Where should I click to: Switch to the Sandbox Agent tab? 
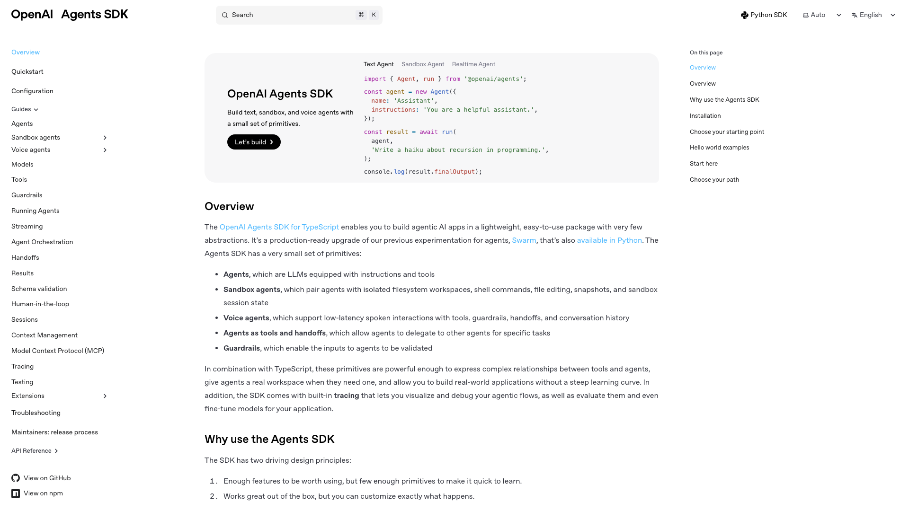(x=423, y=64)
